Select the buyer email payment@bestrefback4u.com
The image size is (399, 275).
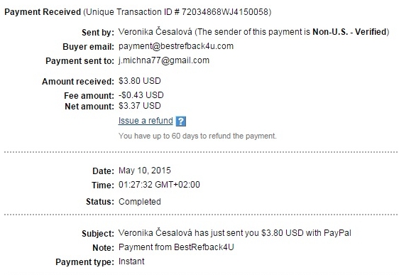point(176,46)
